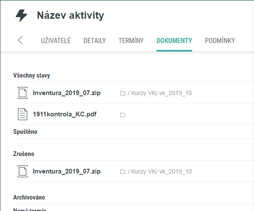Open the 1911kontrola_KC.pdf document
This screenshot has height=211, width=254.
tap(65, 114)
